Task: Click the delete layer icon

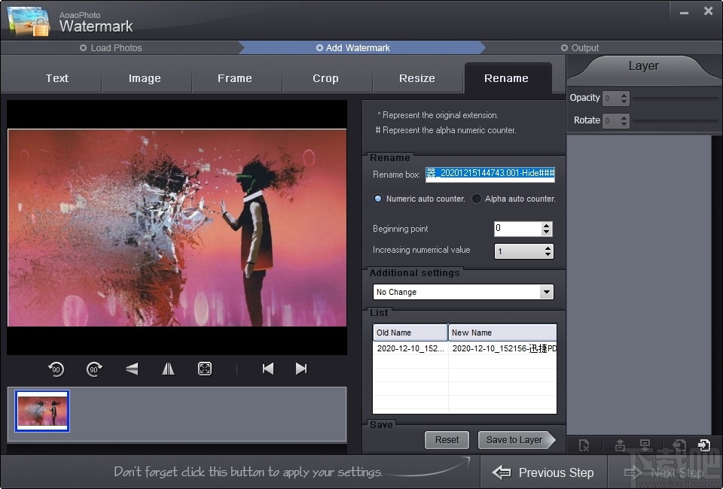Action: click(584, 445)
